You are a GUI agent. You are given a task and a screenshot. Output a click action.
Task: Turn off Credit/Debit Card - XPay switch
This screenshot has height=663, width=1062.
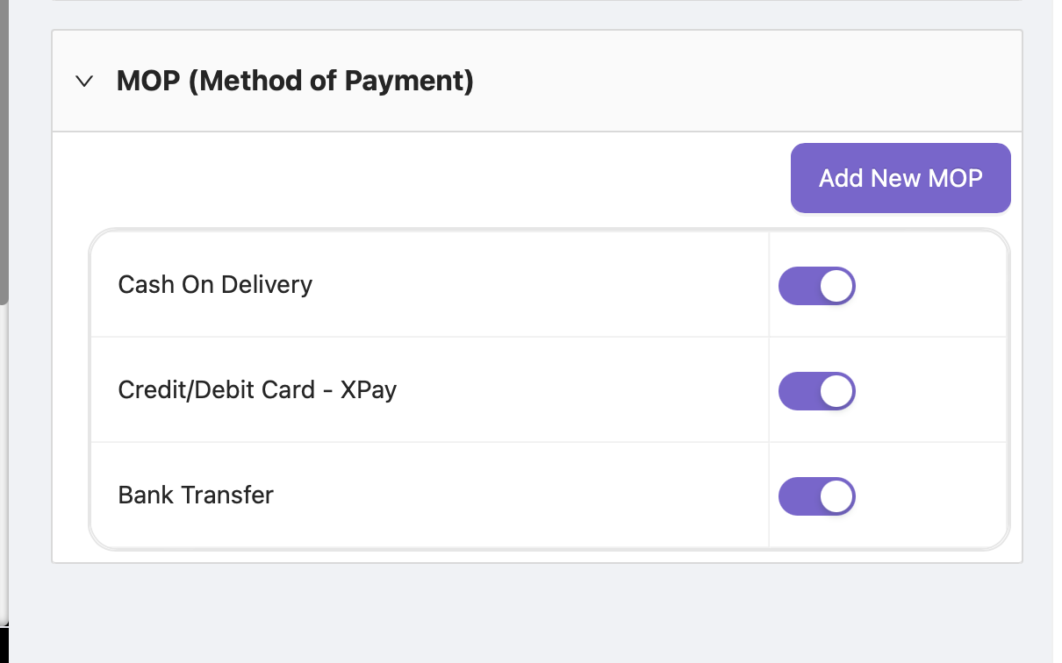[x=816, y=391]
